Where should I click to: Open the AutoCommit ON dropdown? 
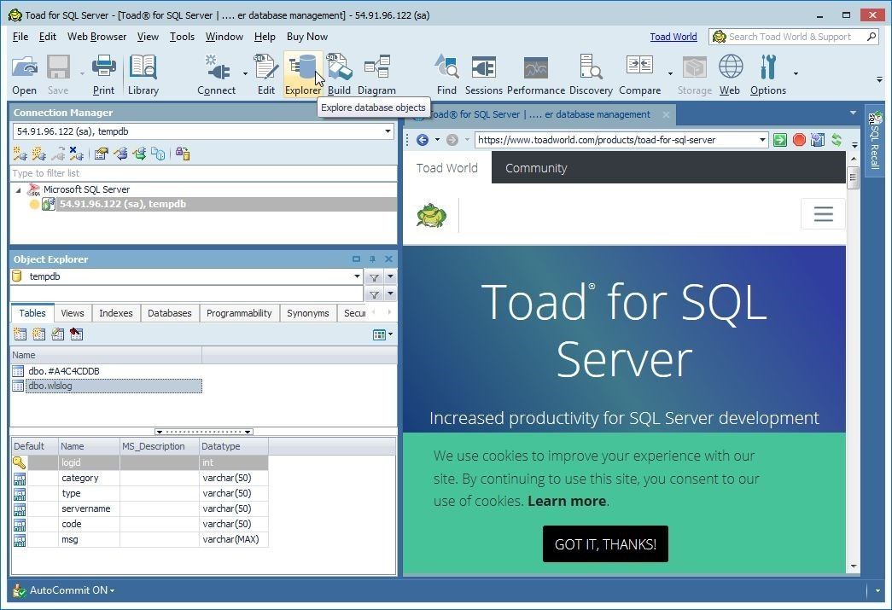pos(71,590)
